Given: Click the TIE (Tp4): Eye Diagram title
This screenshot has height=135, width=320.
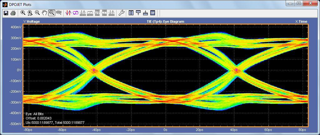Looking at the screenshot, I should 165,21.
